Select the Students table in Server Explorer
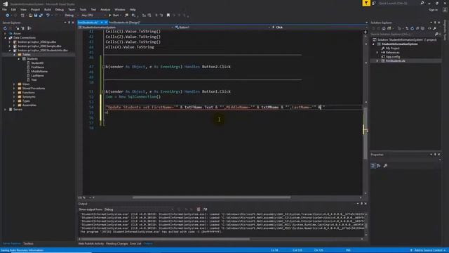 [32, 59]
